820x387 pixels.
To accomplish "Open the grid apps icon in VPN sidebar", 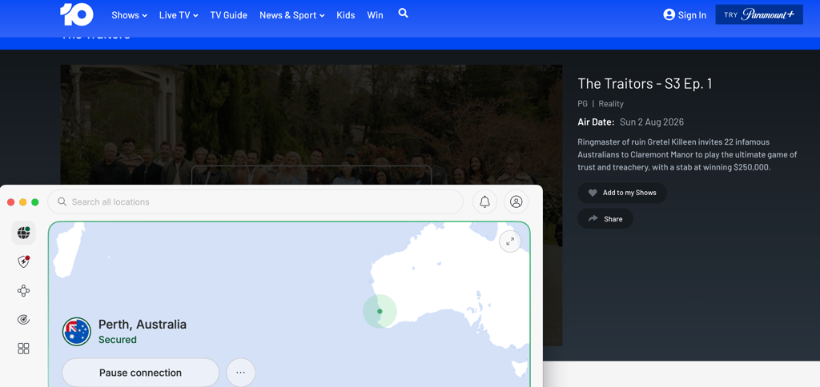I will (23, 349).
